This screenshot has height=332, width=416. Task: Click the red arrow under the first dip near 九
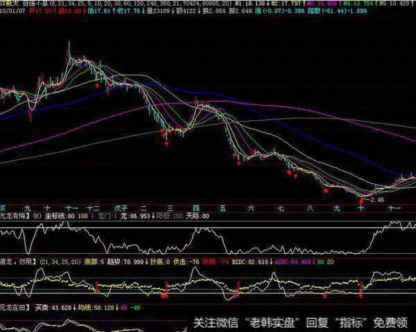click(x=30, y=117)
